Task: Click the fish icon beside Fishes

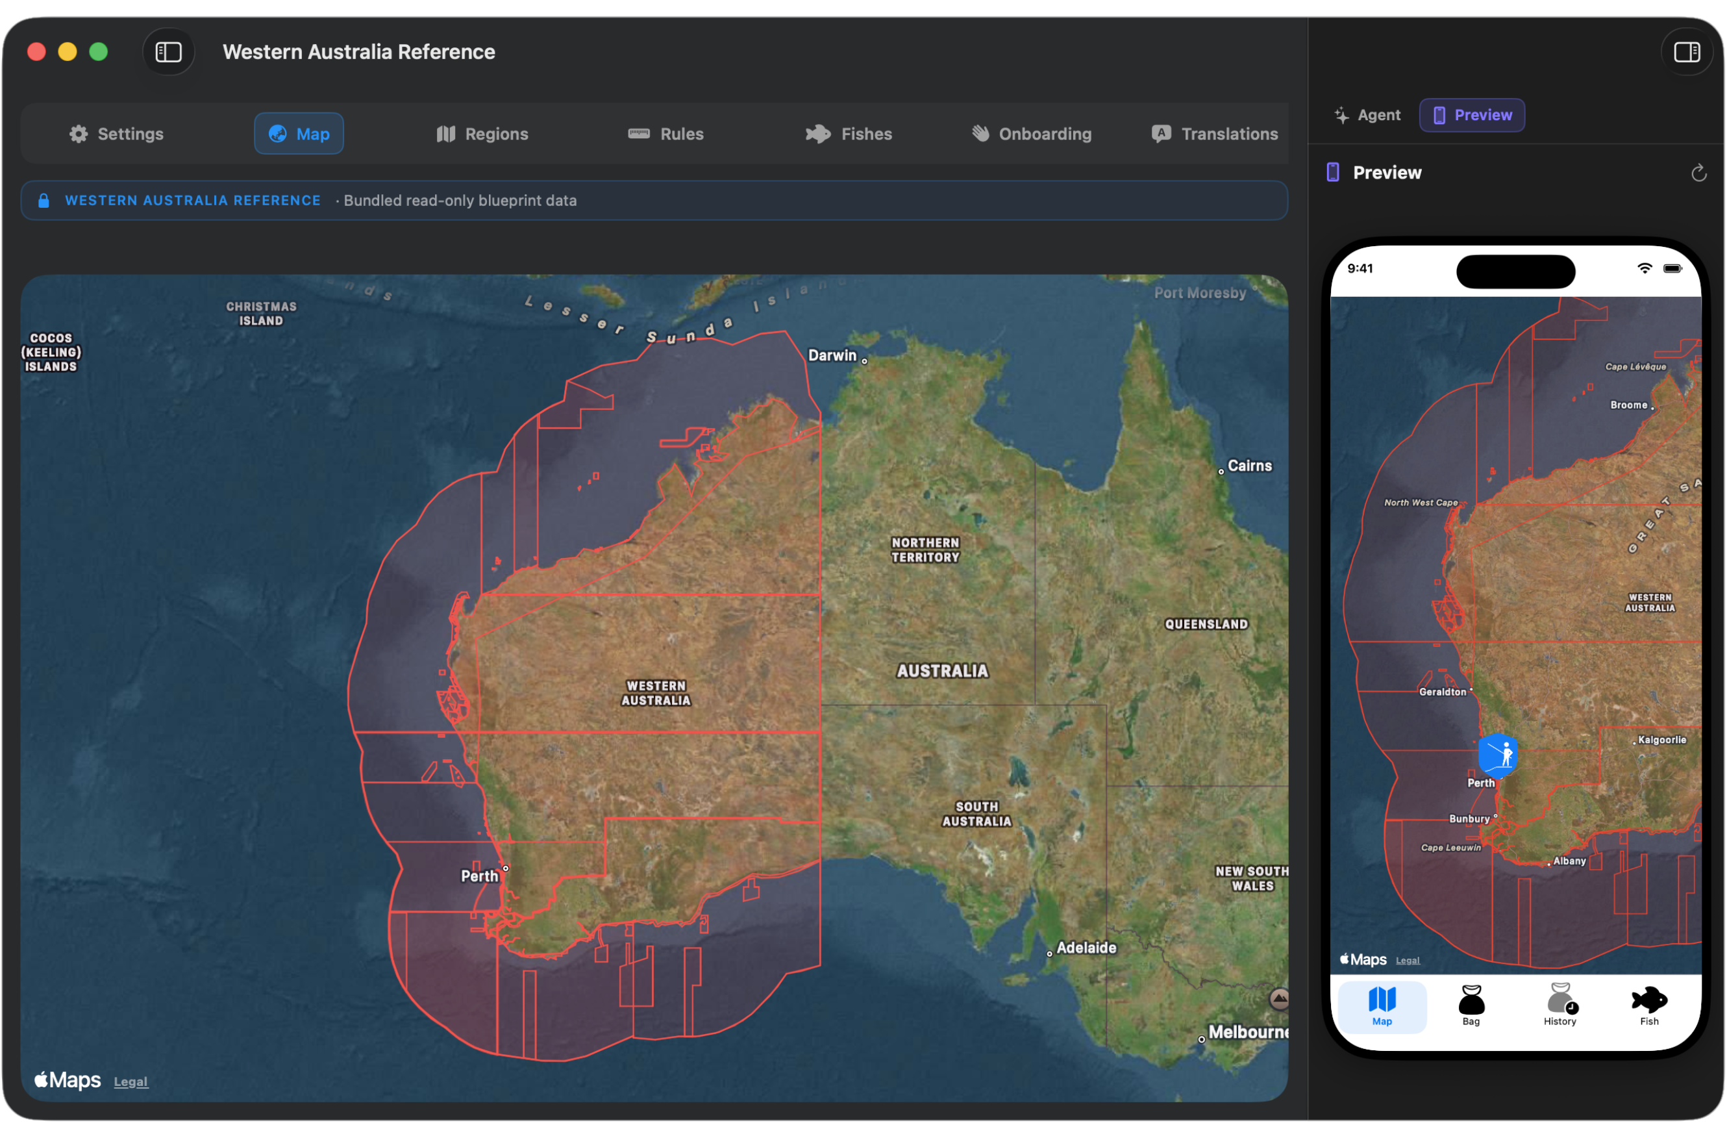Action: [x=818, y=134]
